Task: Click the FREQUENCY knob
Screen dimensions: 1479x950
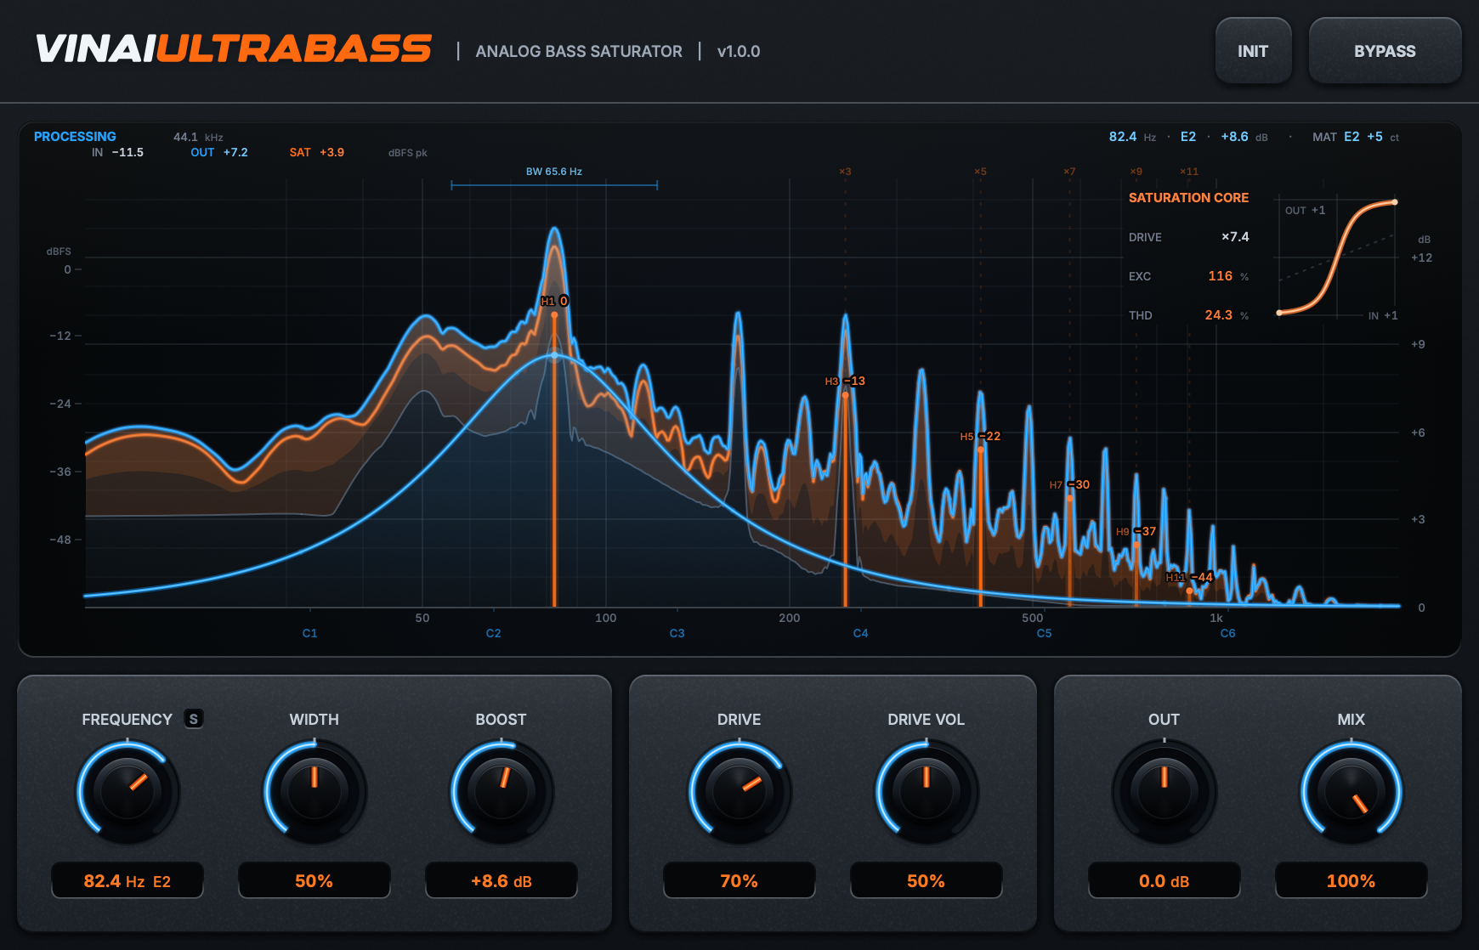Action: (x=127, y=791)
